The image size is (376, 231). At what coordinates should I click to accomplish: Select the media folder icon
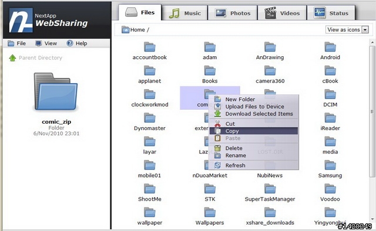click(330, 141)
